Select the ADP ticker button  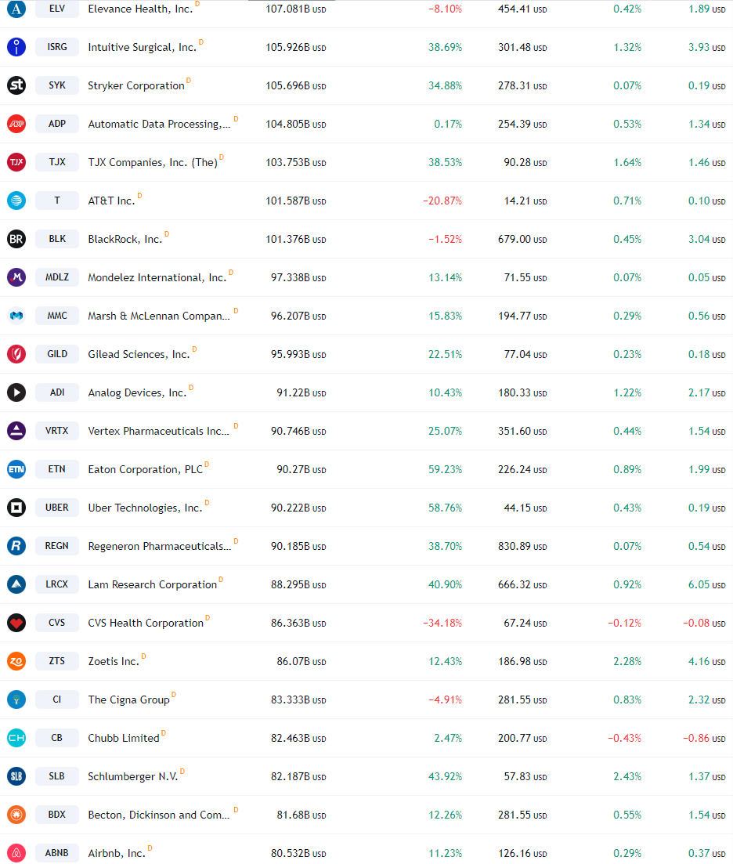(x=57, y=124)
